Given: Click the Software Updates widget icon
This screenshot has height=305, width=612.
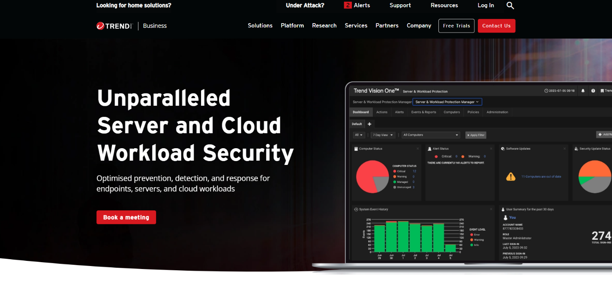Looking at the screenshot, I should pyautogui.click(x=503, y=149).
